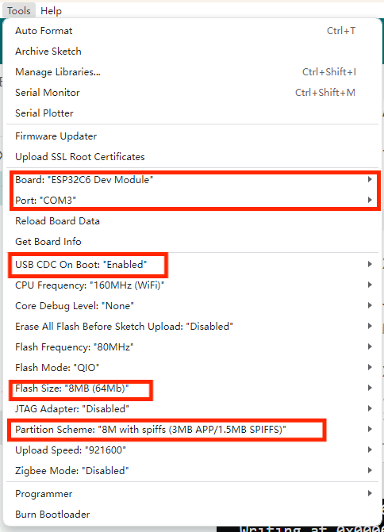384x532 pixels.
Task: Open CPU Frequency 160MHz setting
Action: click(192, 285)
